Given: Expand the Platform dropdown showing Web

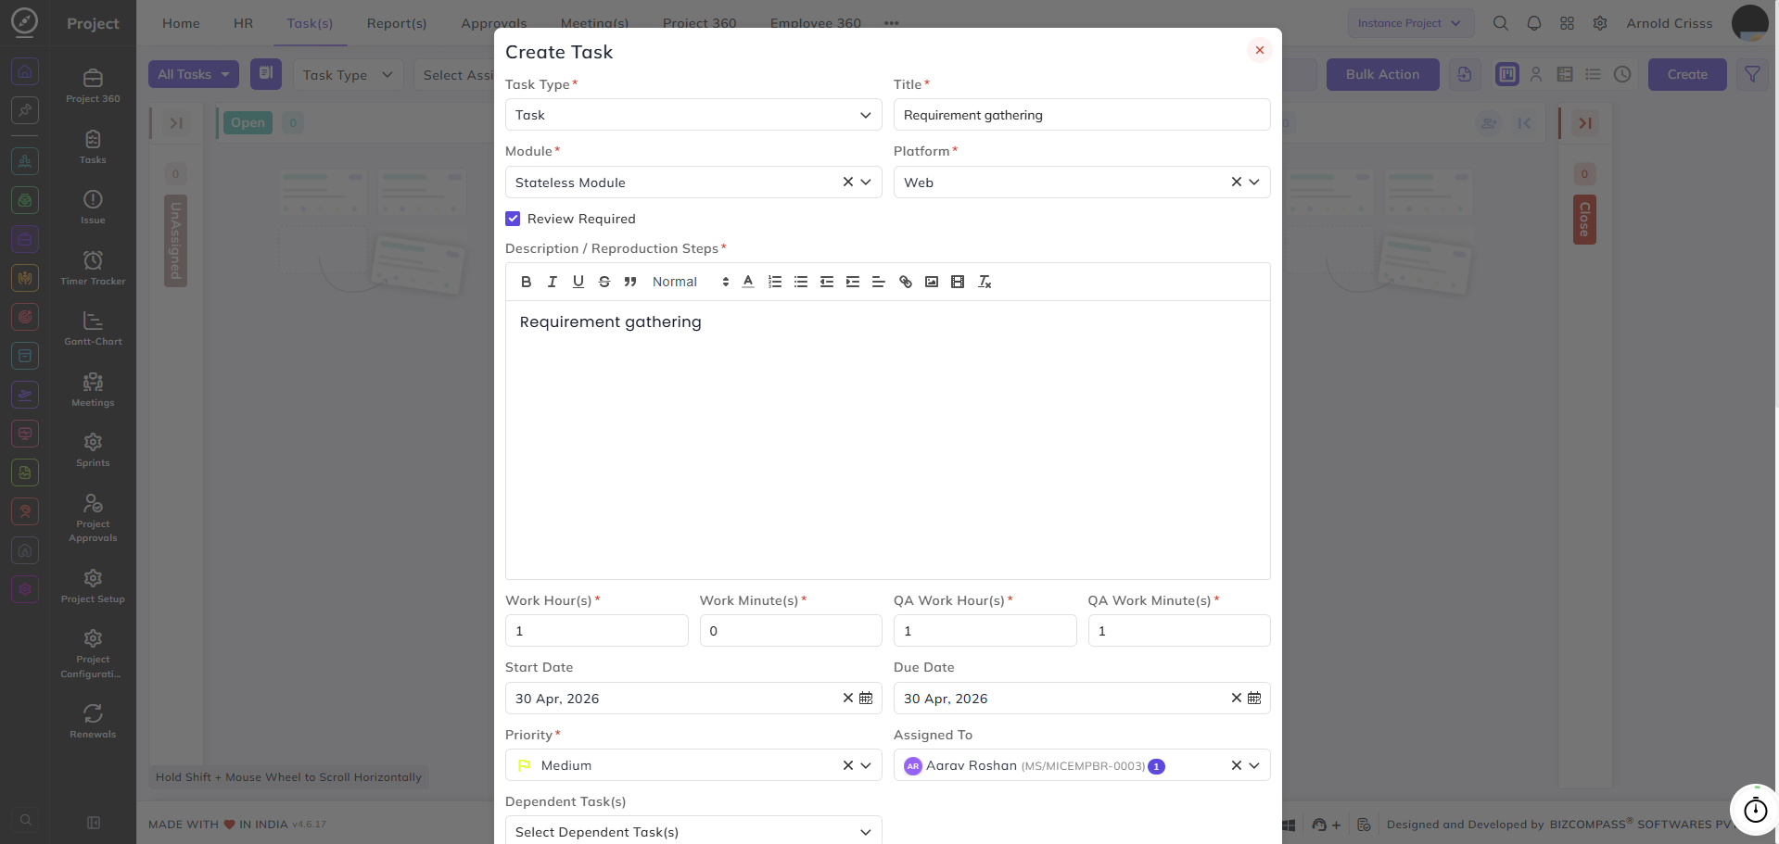Looking at the screenshot, I should point(1253,182).
